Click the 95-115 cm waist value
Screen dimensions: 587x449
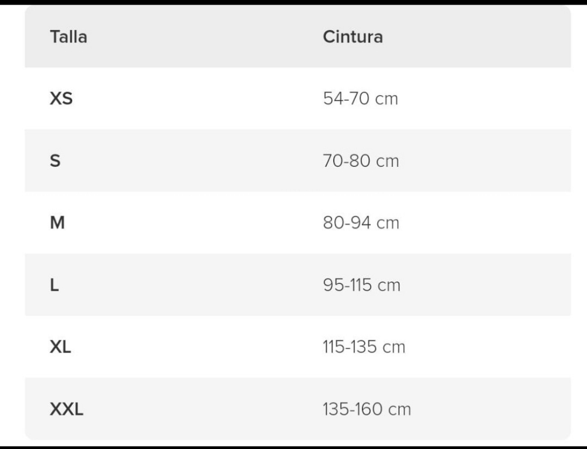point(361,285)
